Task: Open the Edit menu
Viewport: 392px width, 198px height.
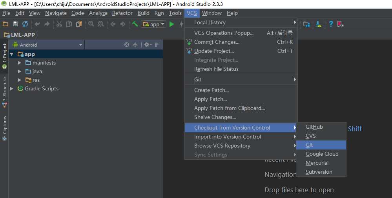Action: (x=20, y=13)
